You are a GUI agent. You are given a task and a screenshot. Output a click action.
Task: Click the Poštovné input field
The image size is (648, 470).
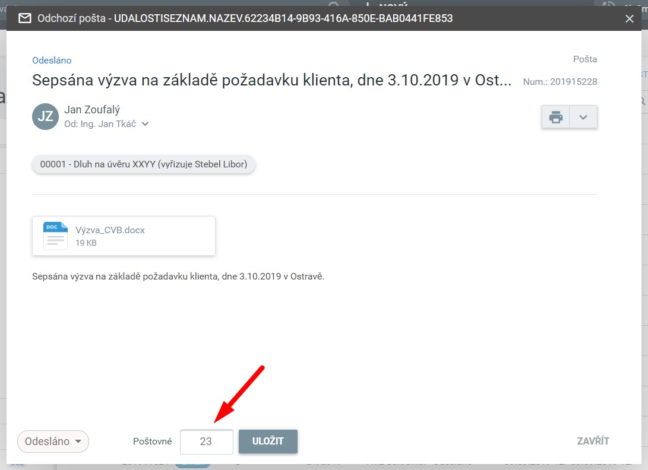point(206,442)
